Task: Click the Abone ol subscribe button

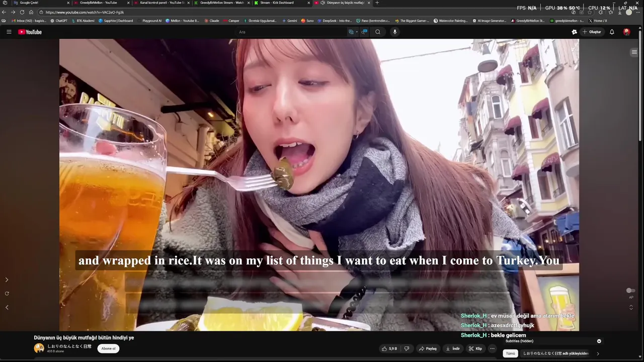Action: 108,348
